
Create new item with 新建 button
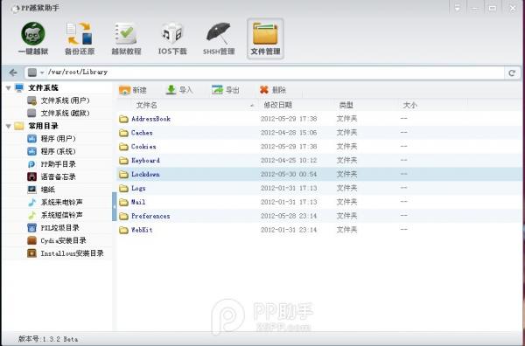point(133,90)
